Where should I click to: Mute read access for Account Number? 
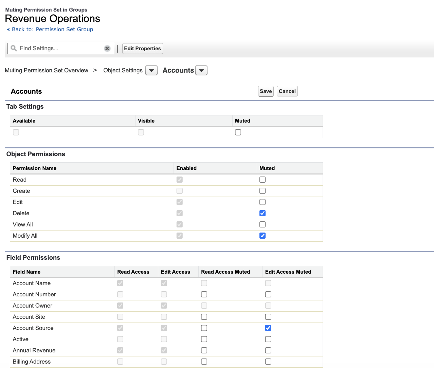point(204,294)
